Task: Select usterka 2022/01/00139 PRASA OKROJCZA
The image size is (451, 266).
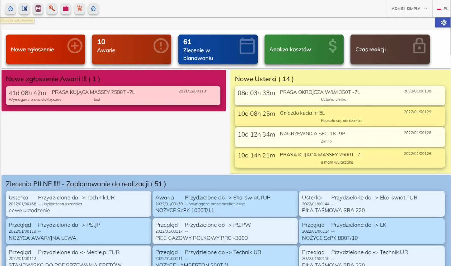Action: click(339, 95)
